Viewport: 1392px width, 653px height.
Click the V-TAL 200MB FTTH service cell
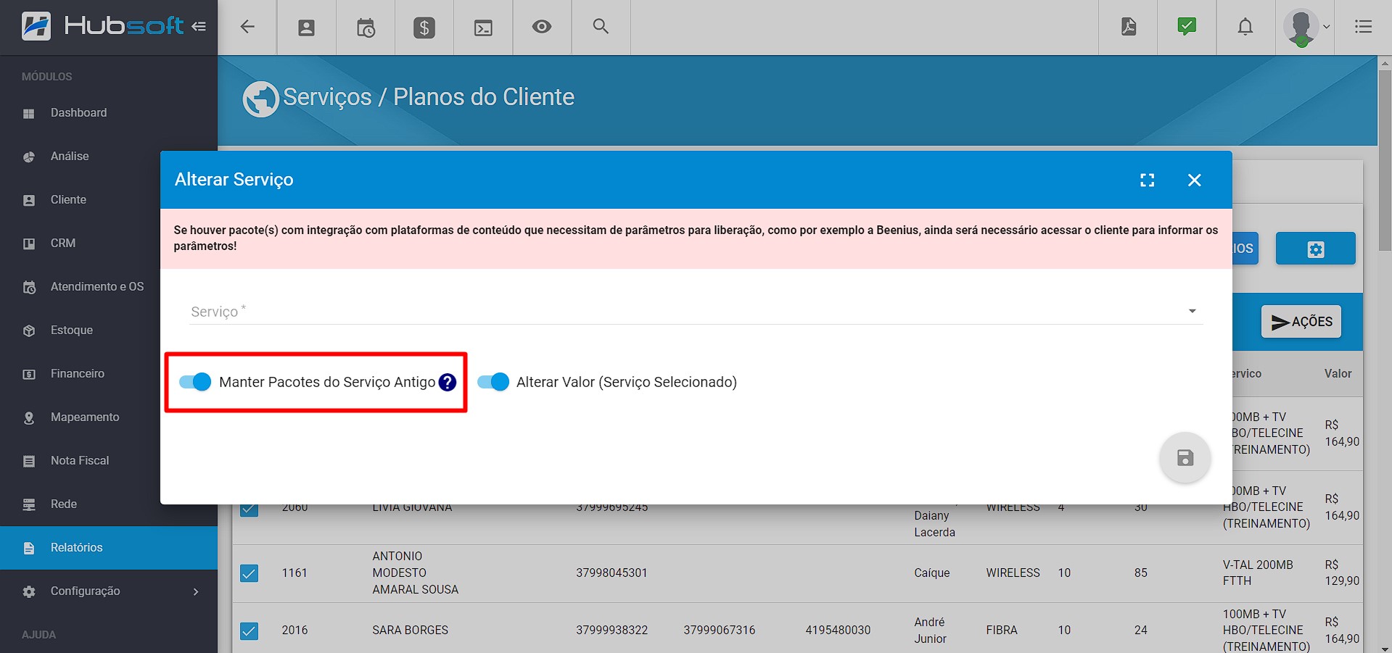(x=1257, y=573)
